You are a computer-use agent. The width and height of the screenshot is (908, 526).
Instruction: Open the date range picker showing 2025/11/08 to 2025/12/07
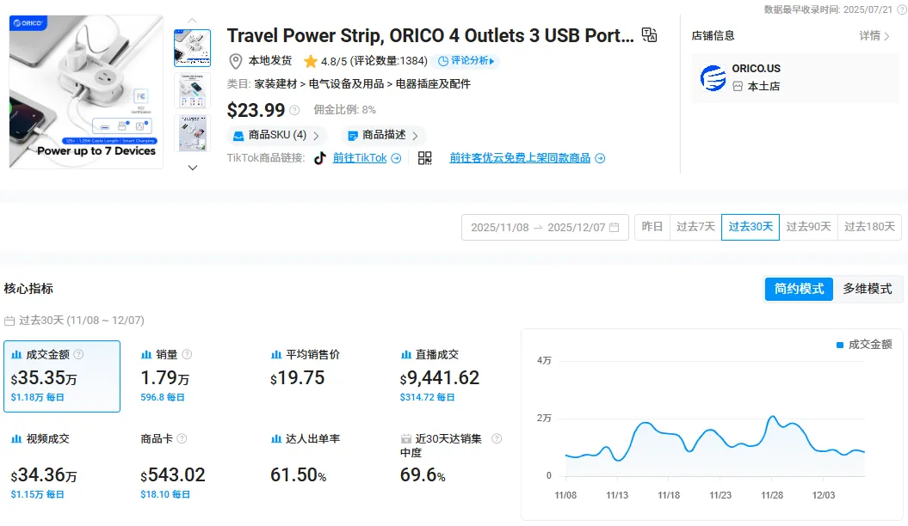click(x=545, y=227)
